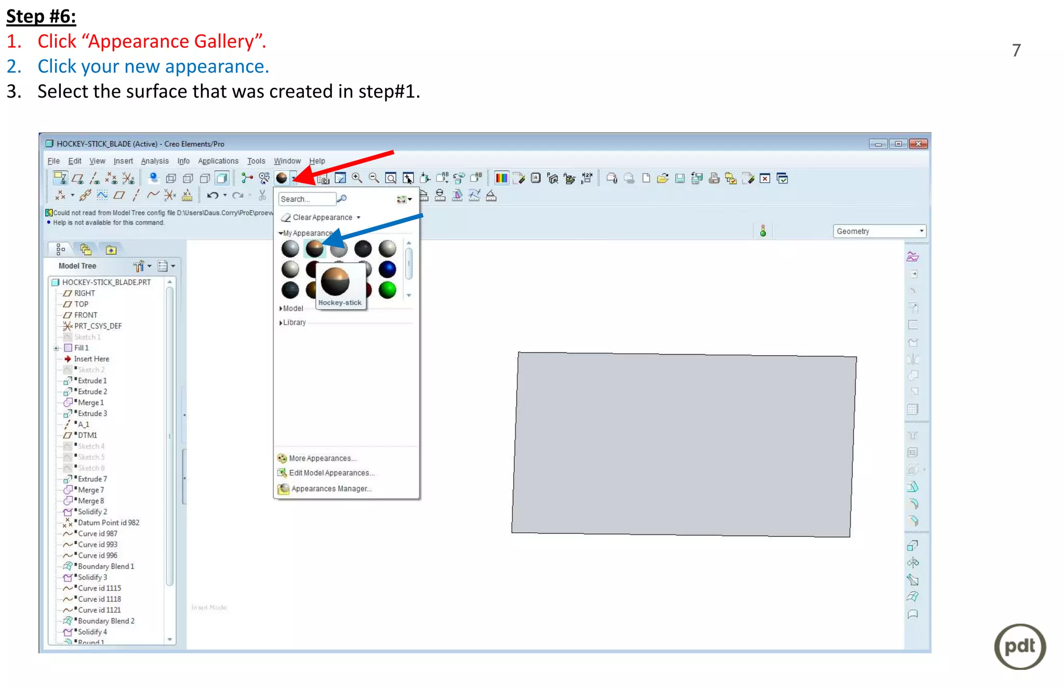The height and width of the screenshot is (688, 1064).
Task: Click the Print icon in toolbar
Action: pos(714,179)
